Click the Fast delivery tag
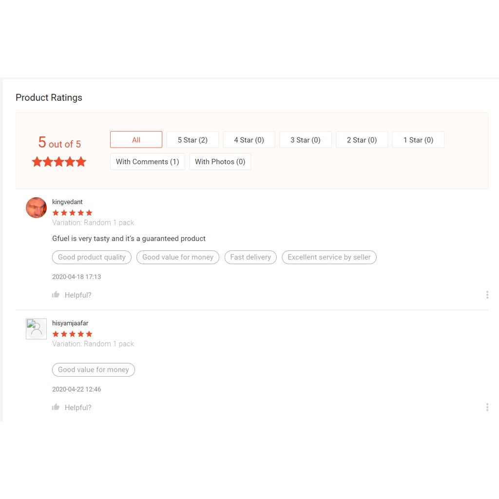499x499 pixels. [250, 257]
